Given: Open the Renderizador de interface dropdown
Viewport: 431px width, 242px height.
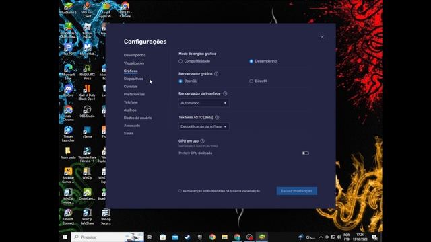Looking at the screenshot, I should 203,103.
